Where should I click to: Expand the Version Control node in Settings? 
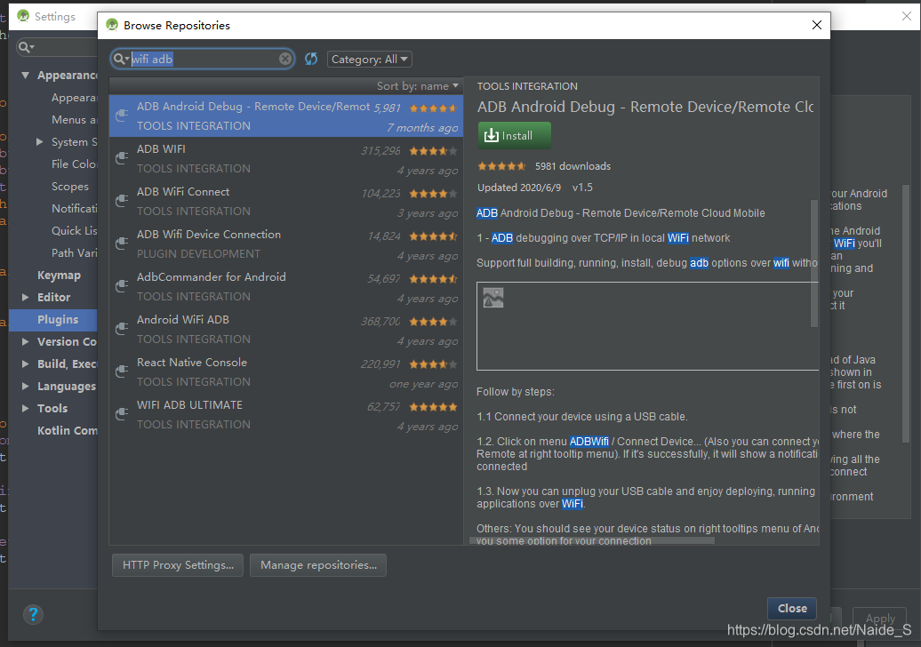tap(25, 341)
